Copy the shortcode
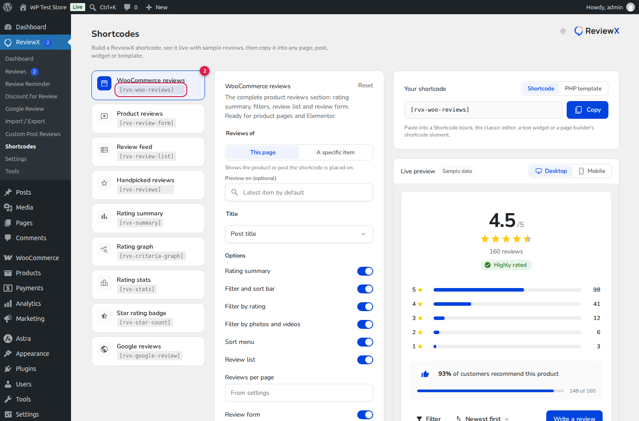 click(587, 110)
